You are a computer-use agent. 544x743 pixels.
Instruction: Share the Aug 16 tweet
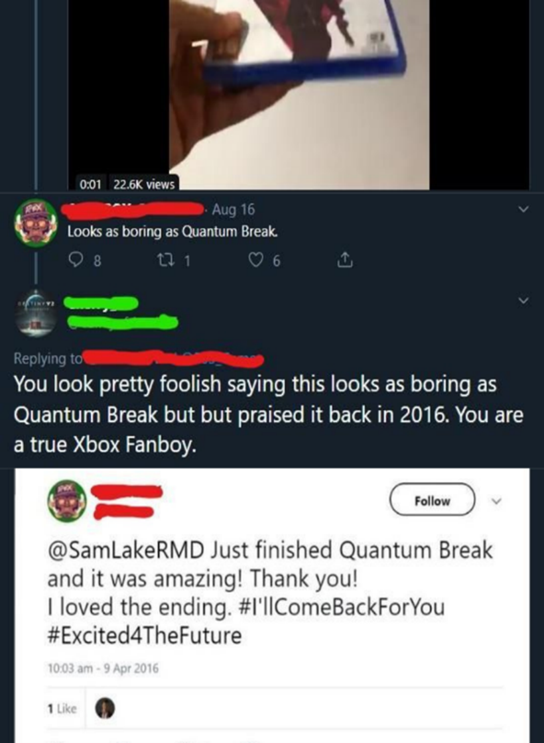(345, 260)
